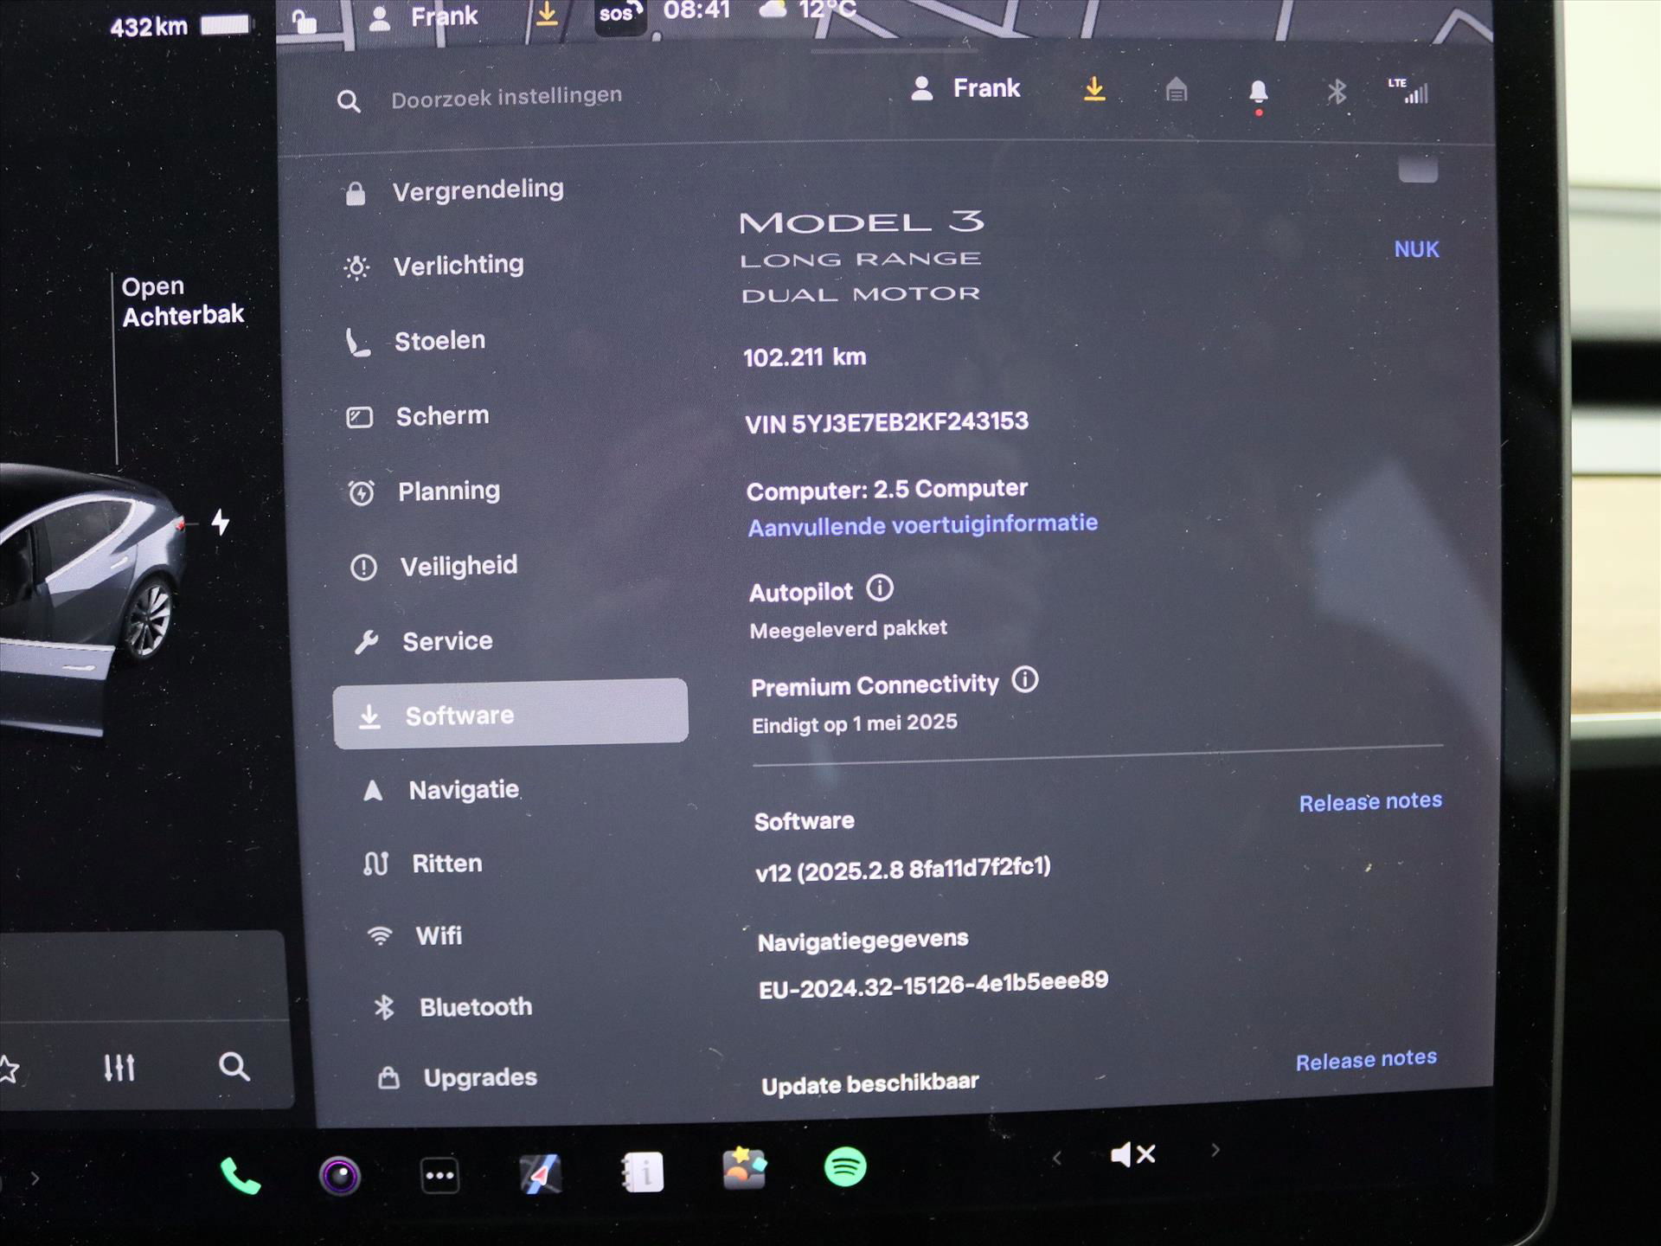Viewport: 1661px width, 1246px height.
Task: Open the quick controls sliders icon
Action: coord(119,1068)
